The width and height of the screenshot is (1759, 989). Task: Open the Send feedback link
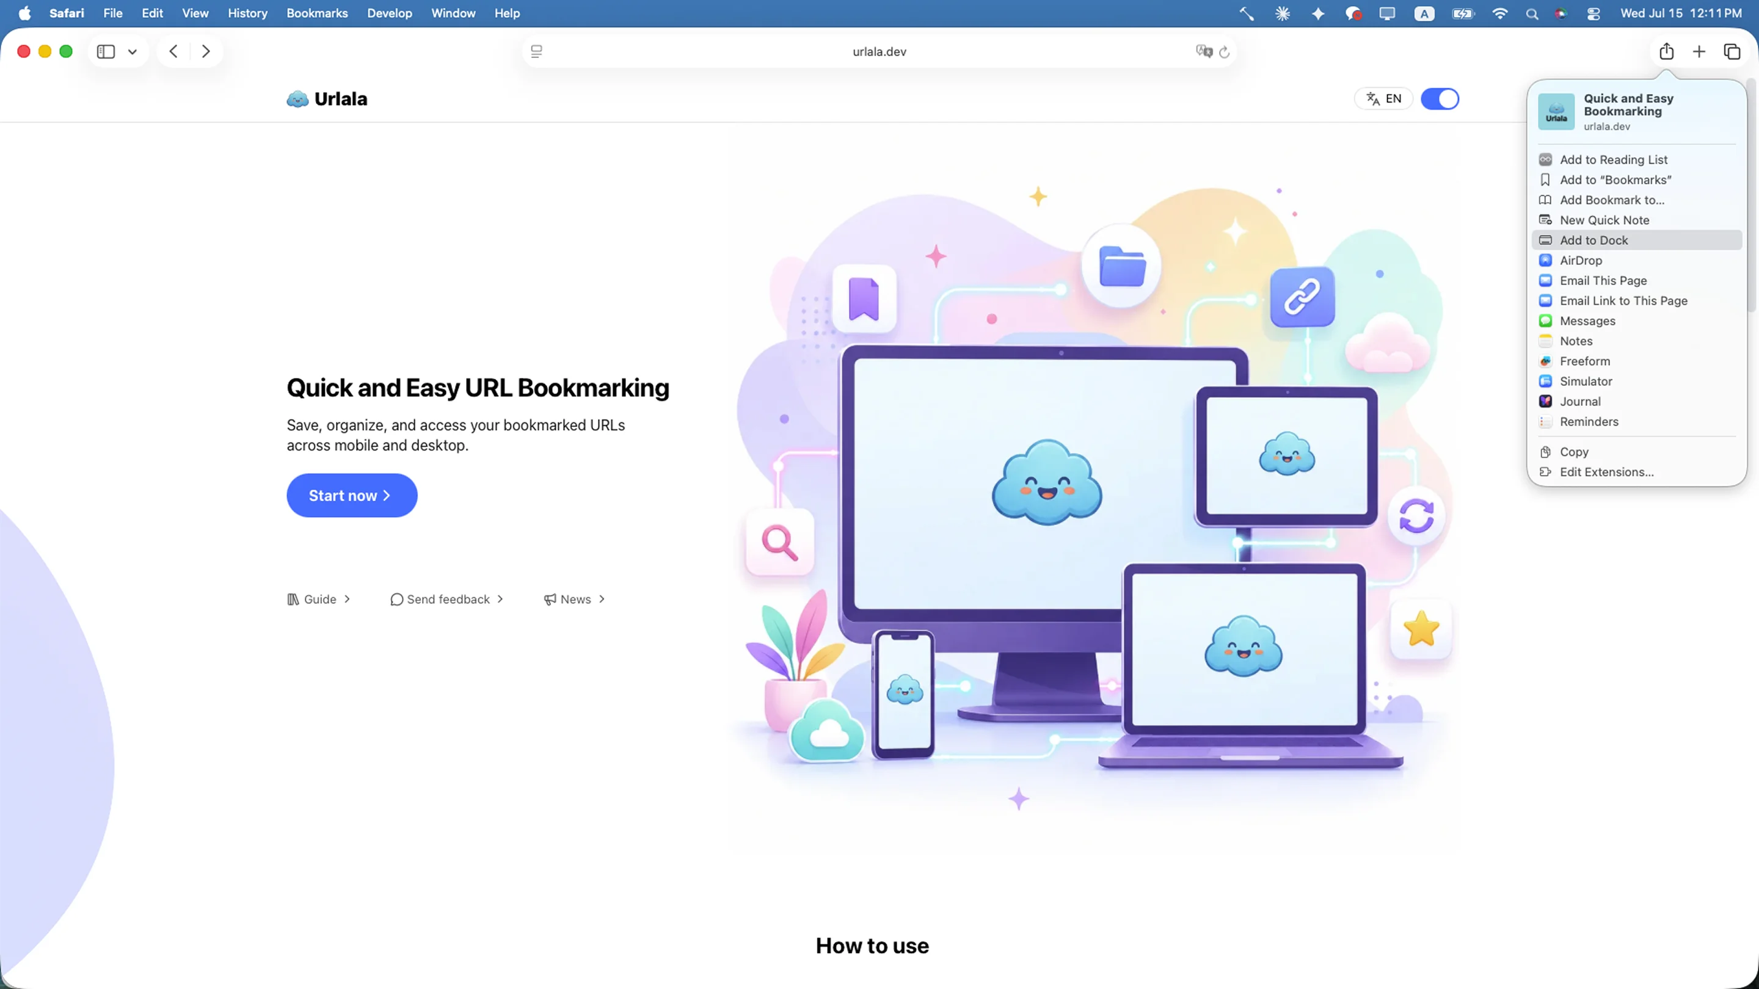446,598
